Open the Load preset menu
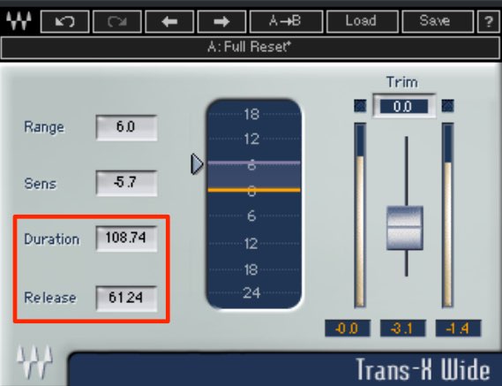This screenshot has height=386, width=502. (363, 21)
